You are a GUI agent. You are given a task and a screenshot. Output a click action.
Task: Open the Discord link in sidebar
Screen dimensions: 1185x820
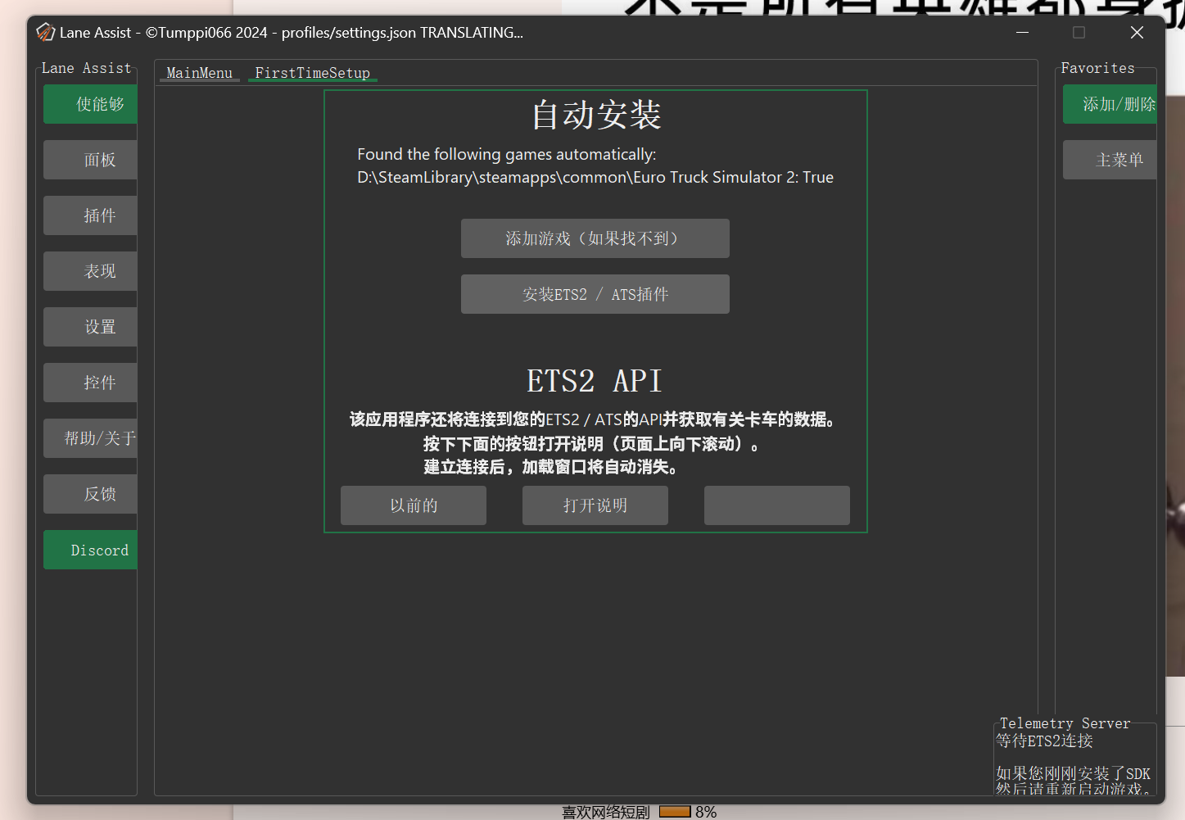(90, 550)
